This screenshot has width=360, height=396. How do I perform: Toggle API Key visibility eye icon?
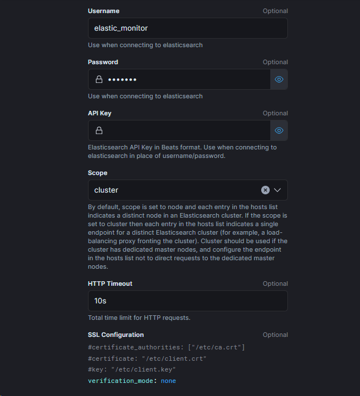point(279,131)
